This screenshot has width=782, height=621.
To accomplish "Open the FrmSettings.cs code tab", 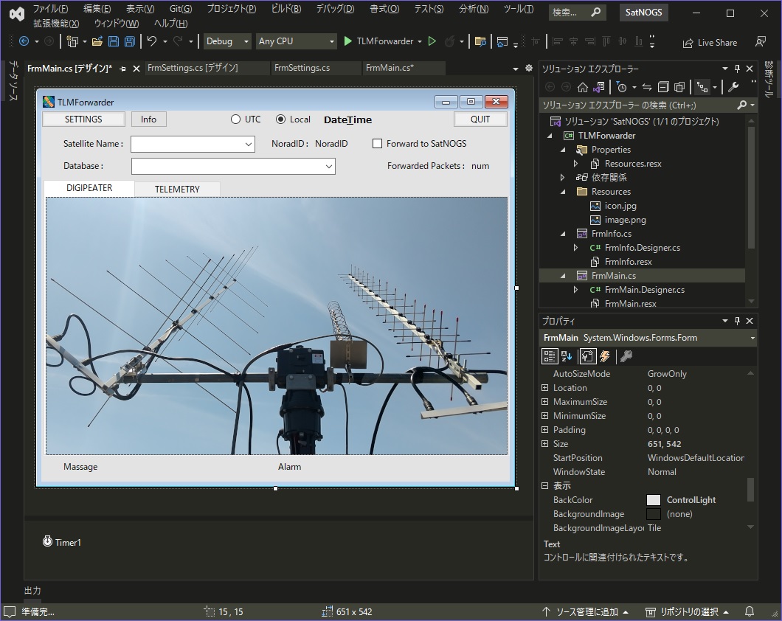I will click(302, 68).
